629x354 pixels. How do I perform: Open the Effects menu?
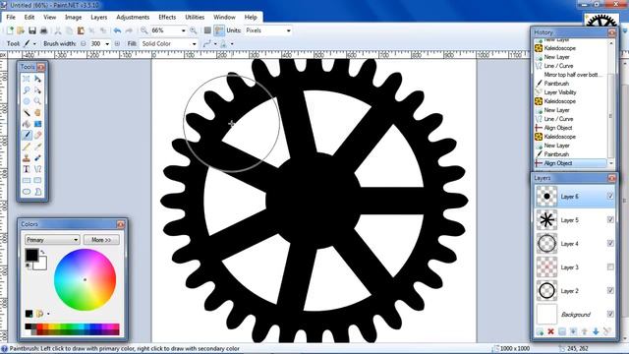tap(167, 18)
